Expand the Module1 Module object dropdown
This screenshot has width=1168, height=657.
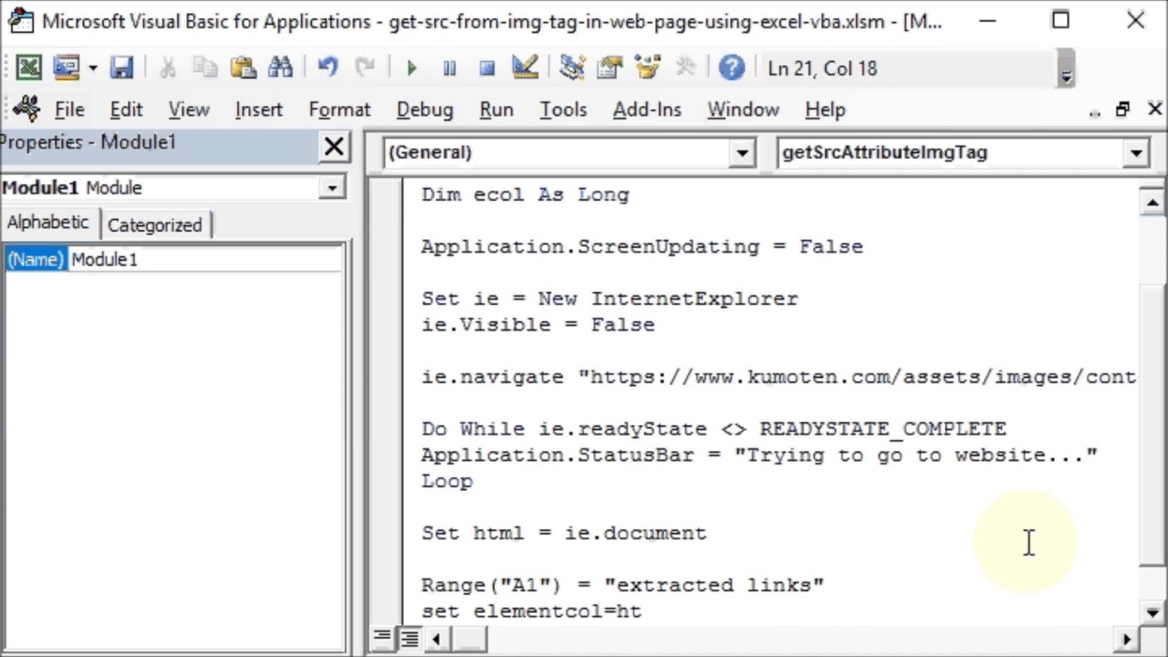(332, 188)
